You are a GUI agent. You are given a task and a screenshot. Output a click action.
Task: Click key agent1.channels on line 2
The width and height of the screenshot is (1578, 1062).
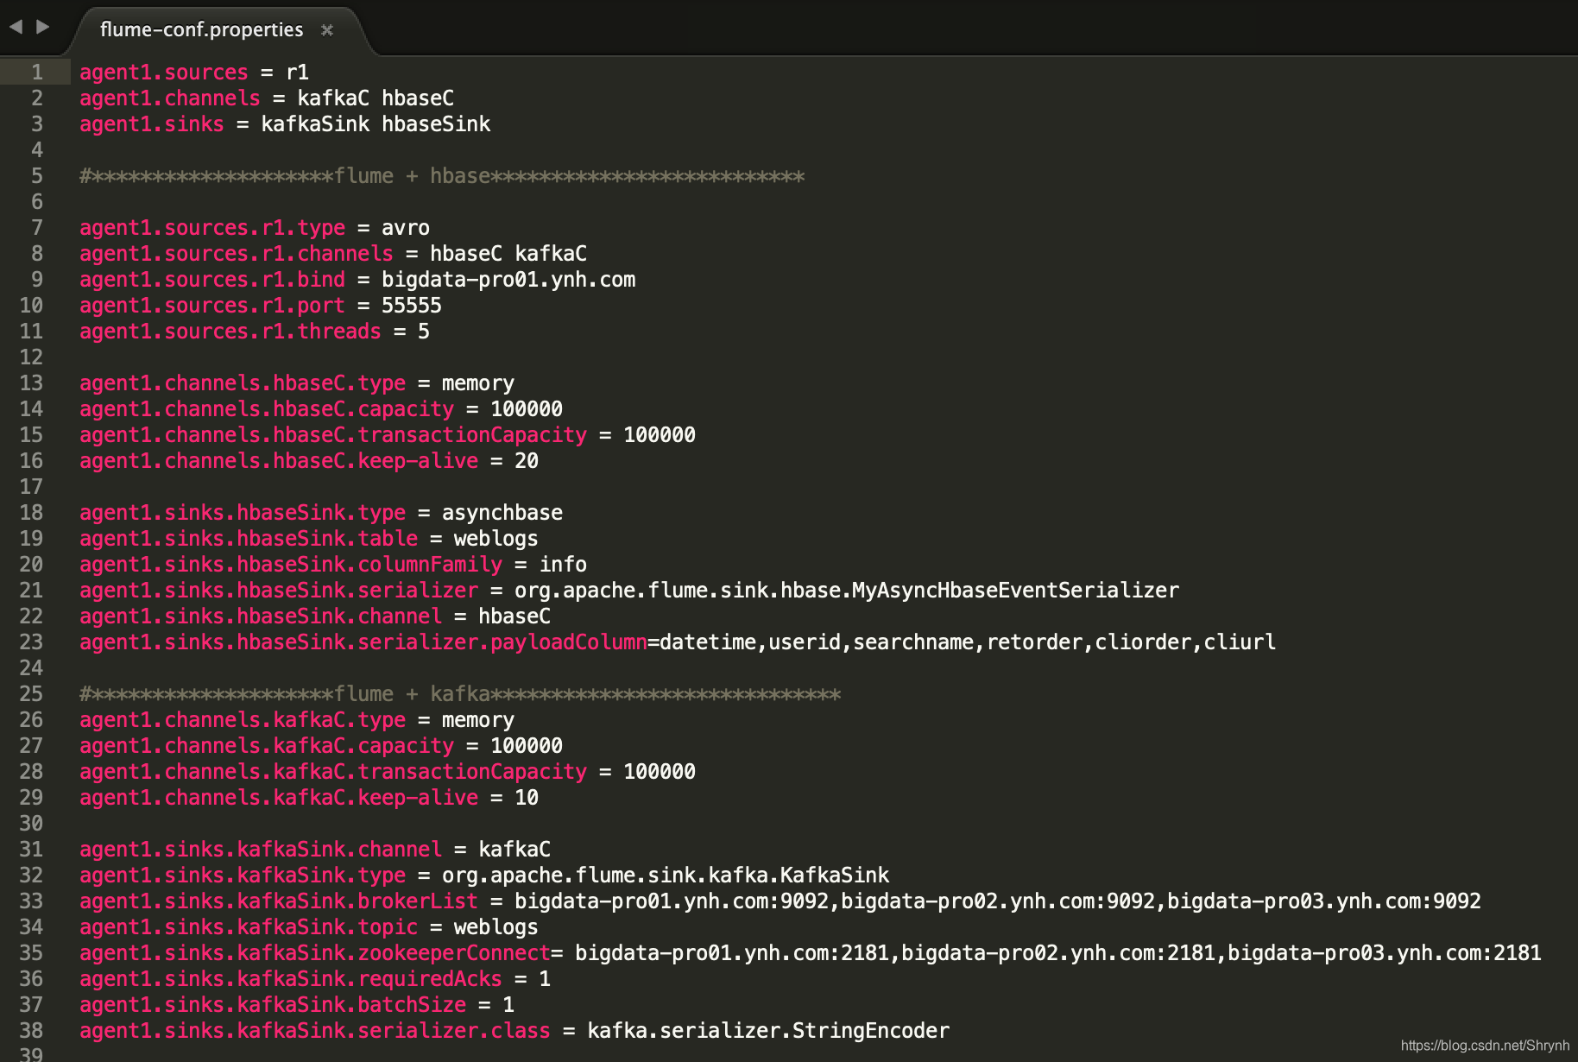pos(170,98)
